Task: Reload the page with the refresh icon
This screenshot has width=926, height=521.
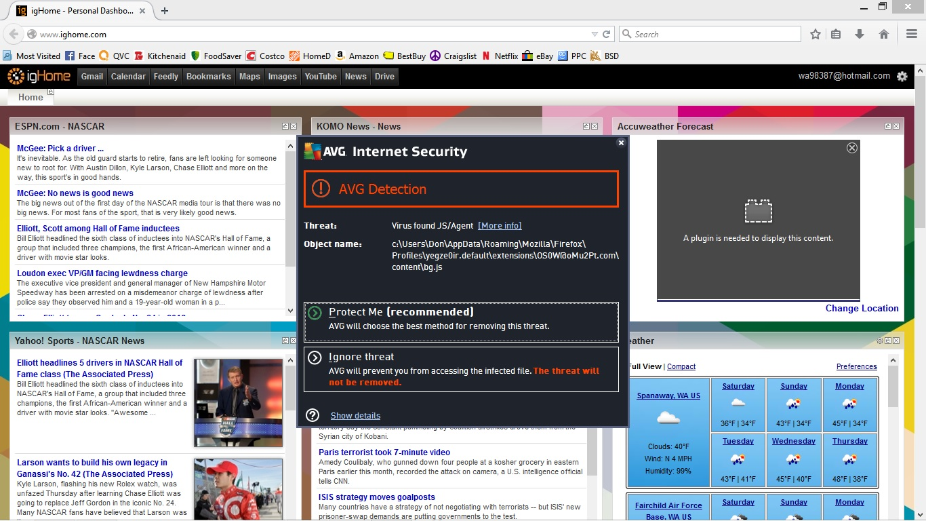Action: pos(607,34)
